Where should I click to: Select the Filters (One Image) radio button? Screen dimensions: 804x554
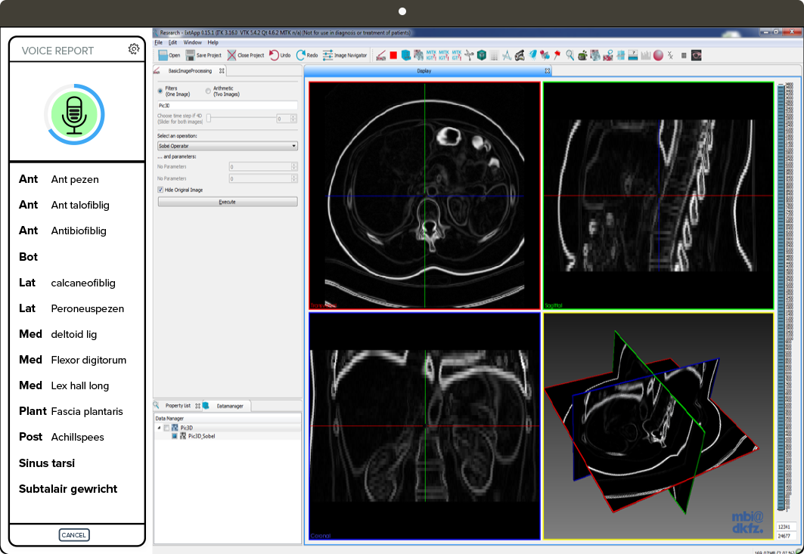(x=160, y=91)
